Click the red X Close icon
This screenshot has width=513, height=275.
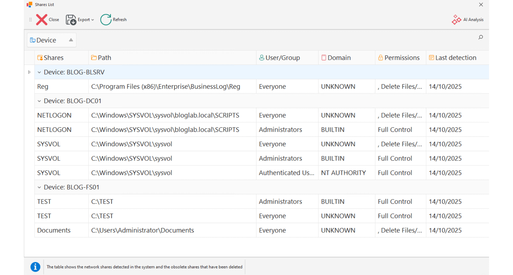point(42,20)
